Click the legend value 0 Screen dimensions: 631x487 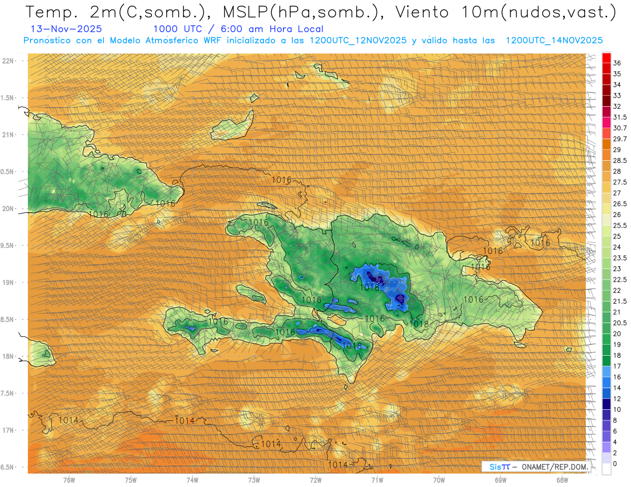pos(615,464)
